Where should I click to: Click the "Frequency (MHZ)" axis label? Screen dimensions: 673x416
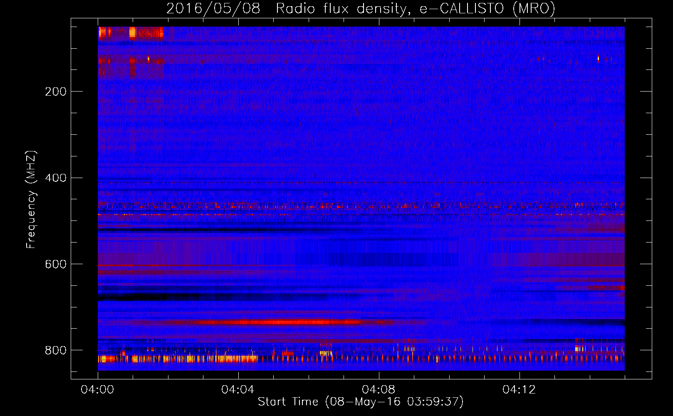click(x=31, y=199)
